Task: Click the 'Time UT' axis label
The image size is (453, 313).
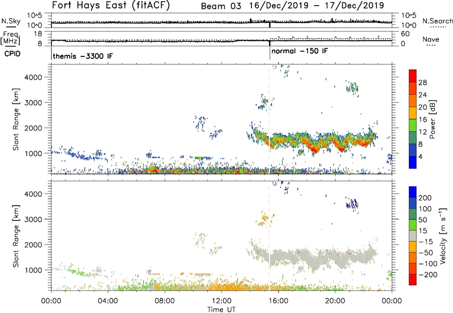Action: [221, 310]
